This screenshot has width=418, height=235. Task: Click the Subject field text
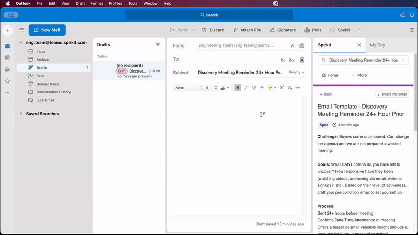click(240, 73)
